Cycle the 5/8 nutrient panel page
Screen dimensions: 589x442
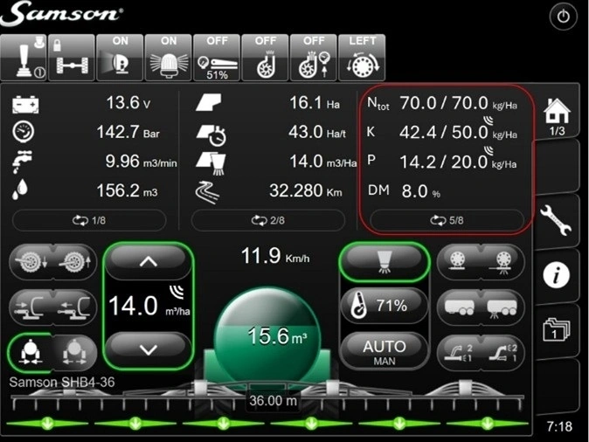447,220
